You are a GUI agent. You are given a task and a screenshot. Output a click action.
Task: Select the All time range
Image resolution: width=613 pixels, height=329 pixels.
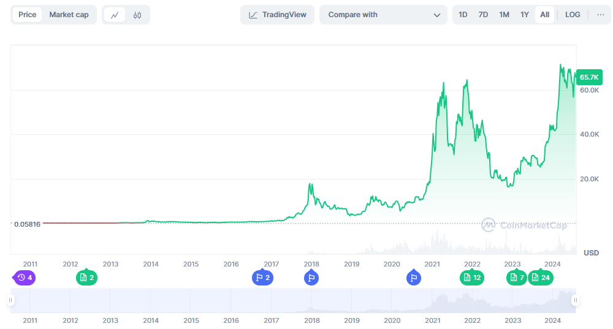(544, 15)
